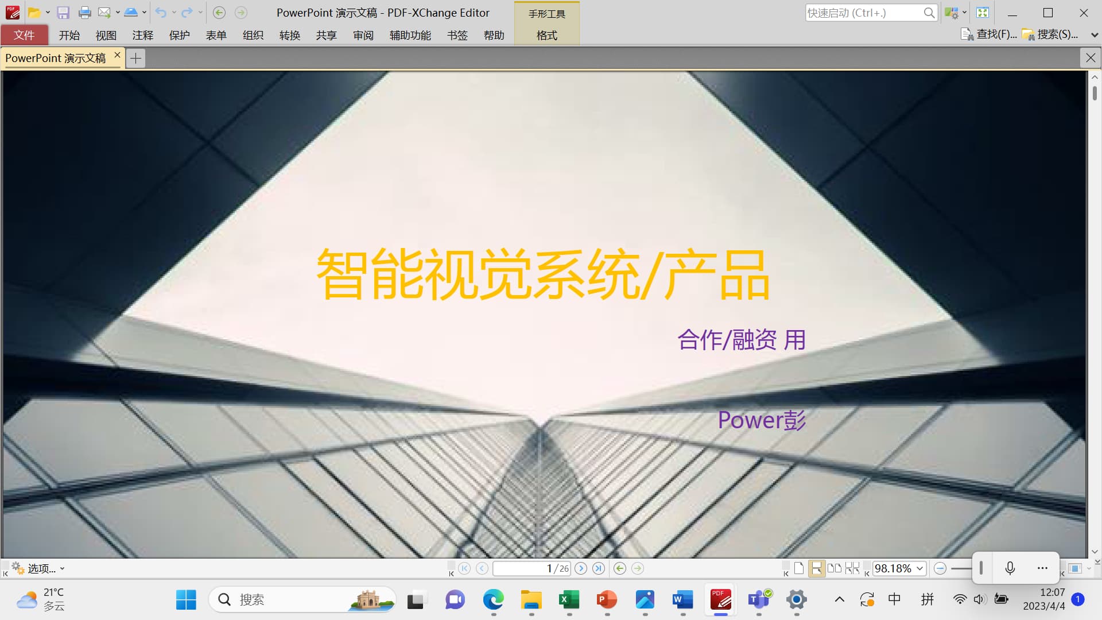The image size is (1102, 620).
Task: Open the 注释 menu tab
Action: [142, 35]
